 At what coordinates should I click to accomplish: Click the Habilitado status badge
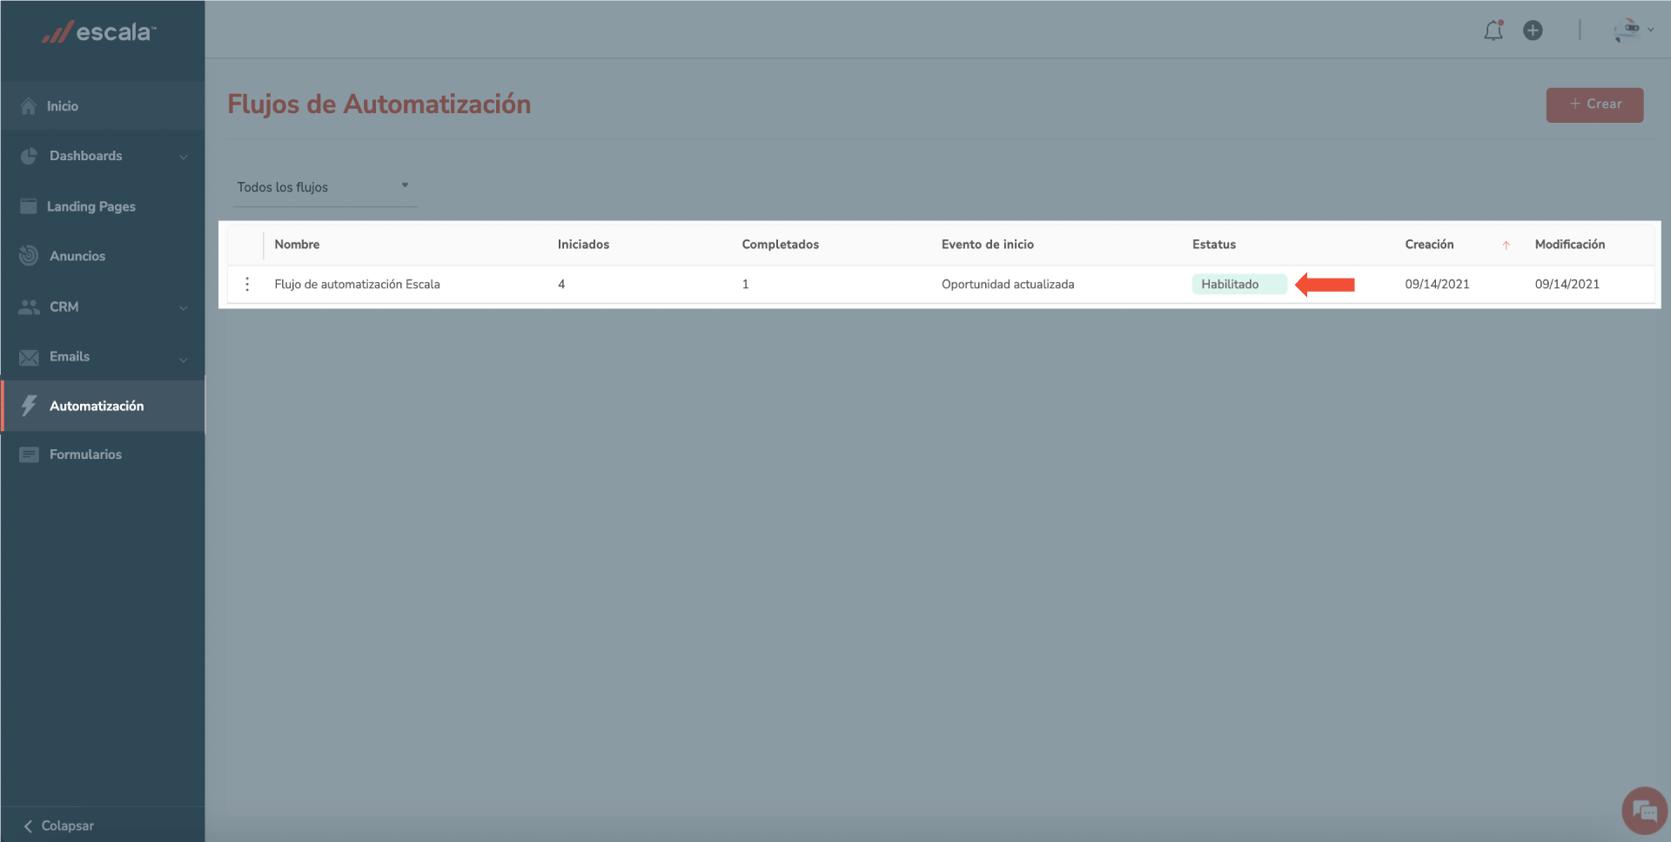point(1239,284)
